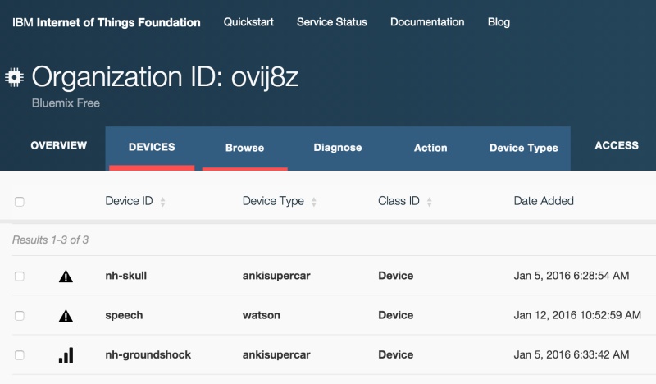Click the Date Added column header

543,201
